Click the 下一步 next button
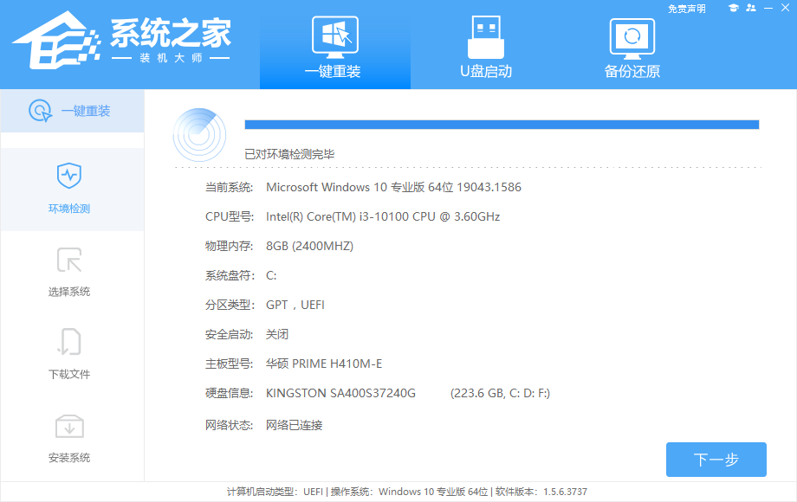The width and height of the screenshot is (797, 502). pyautogui.click(x=716, y=460)
